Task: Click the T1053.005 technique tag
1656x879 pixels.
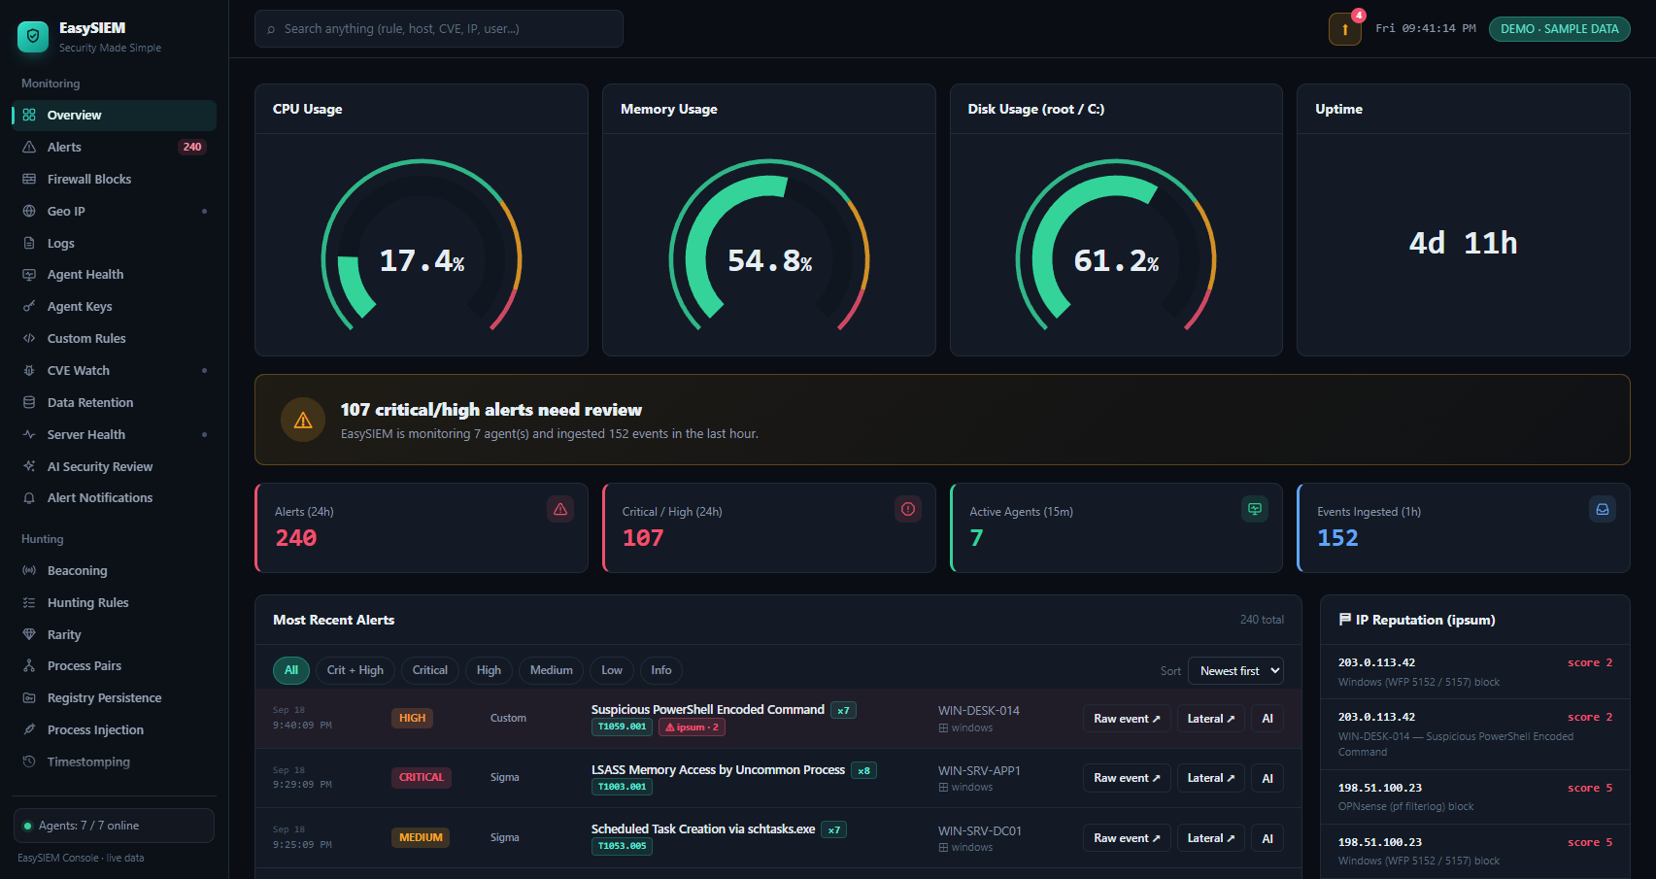Action: tap(622, 846)
